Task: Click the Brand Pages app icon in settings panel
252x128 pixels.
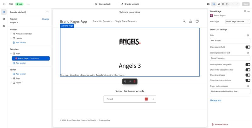Action: [211, 15]
